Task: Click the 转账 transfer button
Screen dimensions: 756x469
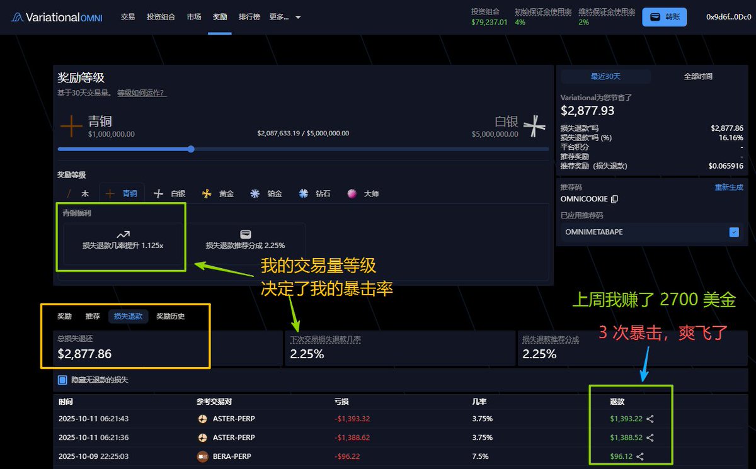Action: pos(664,17)
